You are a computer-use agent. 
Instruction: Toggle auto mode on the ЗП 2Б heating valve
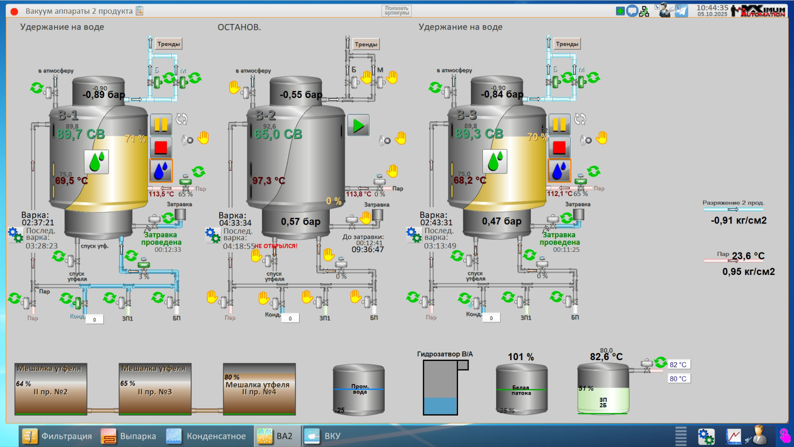660,362
